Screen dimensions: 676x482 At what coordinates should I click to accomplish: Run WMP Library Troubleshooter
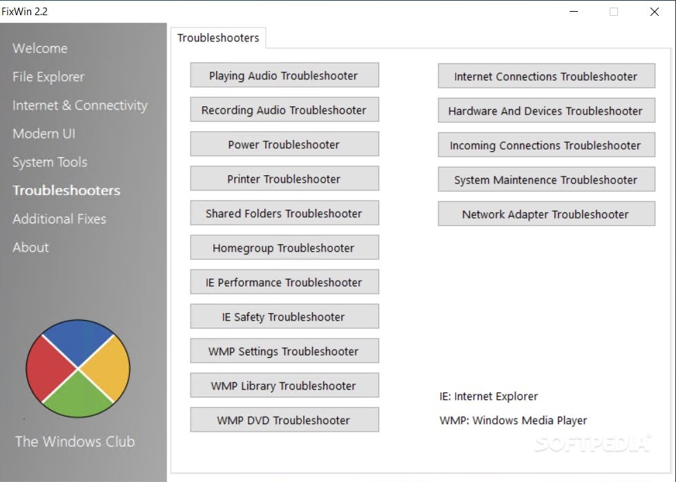tap(284, 385)
